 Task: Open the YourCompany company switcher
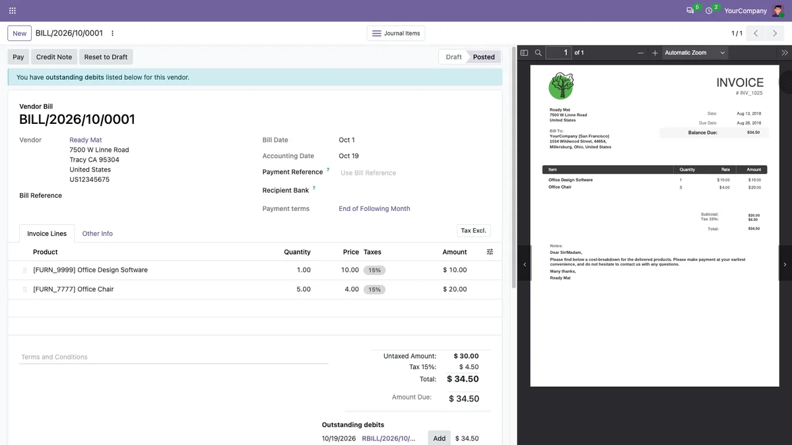[x=745, y=11]
